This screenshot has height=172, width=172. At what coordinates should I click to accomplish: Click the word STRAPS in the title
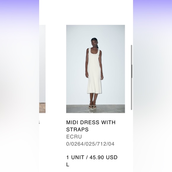coord(77,129)
